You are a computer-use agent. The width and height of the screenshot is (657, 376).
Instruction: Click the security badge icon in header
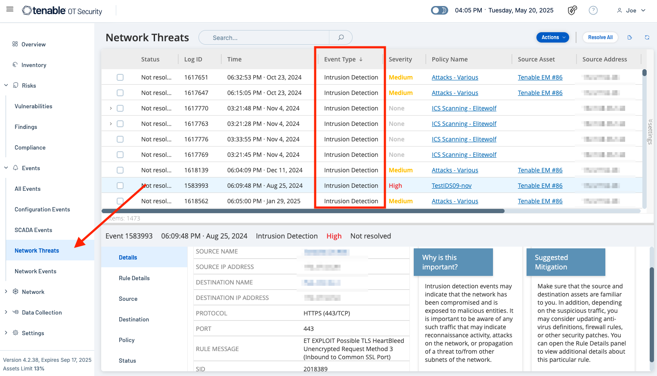(x=572, y=10)
